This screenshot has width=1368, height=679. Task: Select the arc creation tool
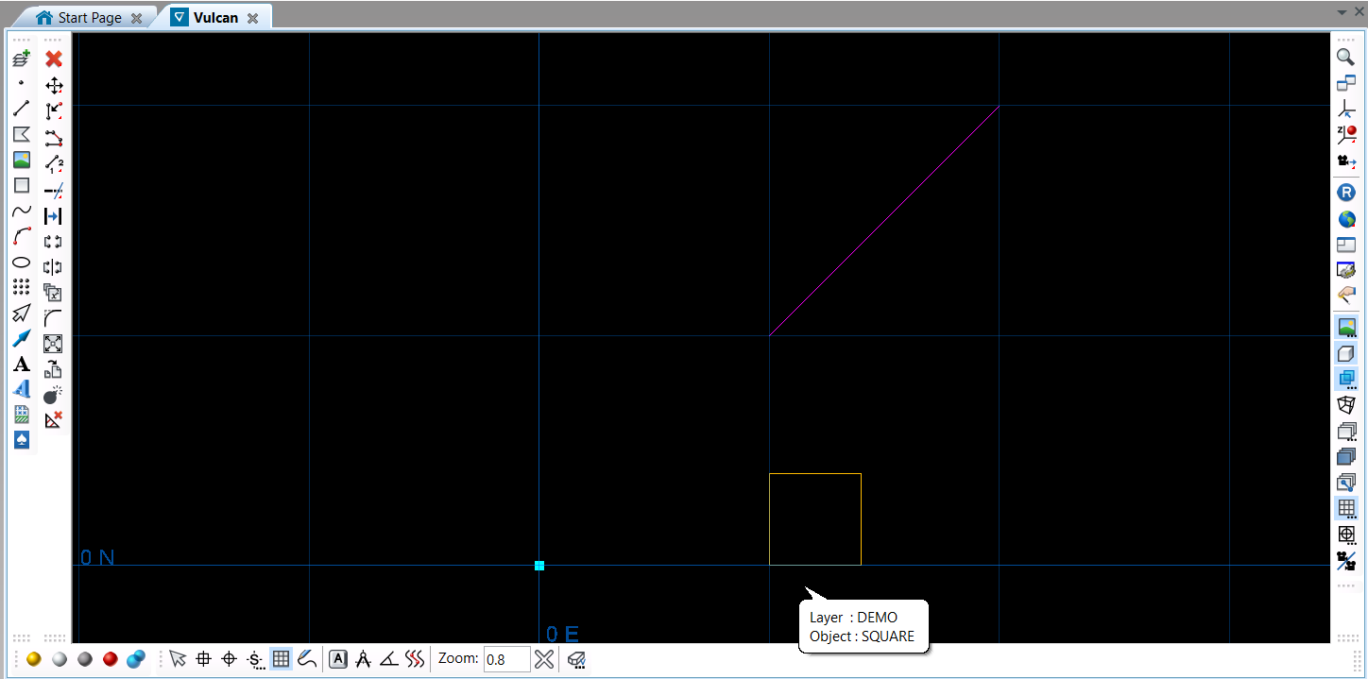coord(22,236)
